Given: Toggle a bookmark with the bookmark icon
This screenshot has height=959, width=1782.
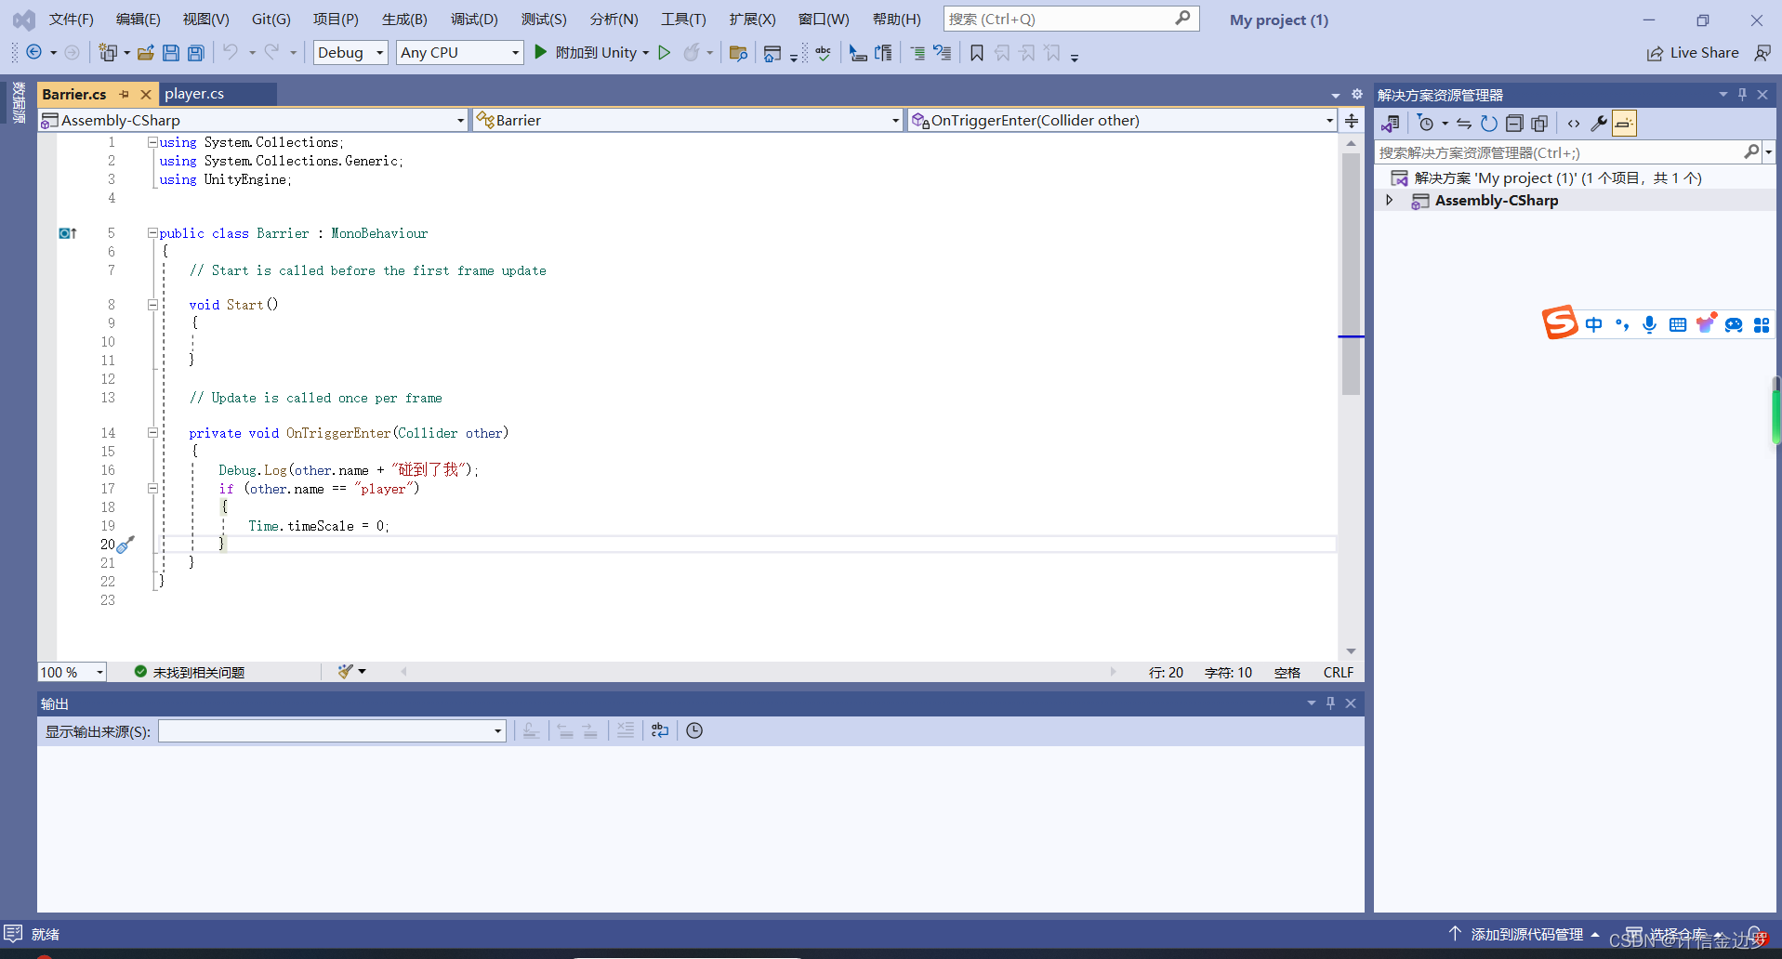Looking at the screenshot, I should [x=977, y=53].
